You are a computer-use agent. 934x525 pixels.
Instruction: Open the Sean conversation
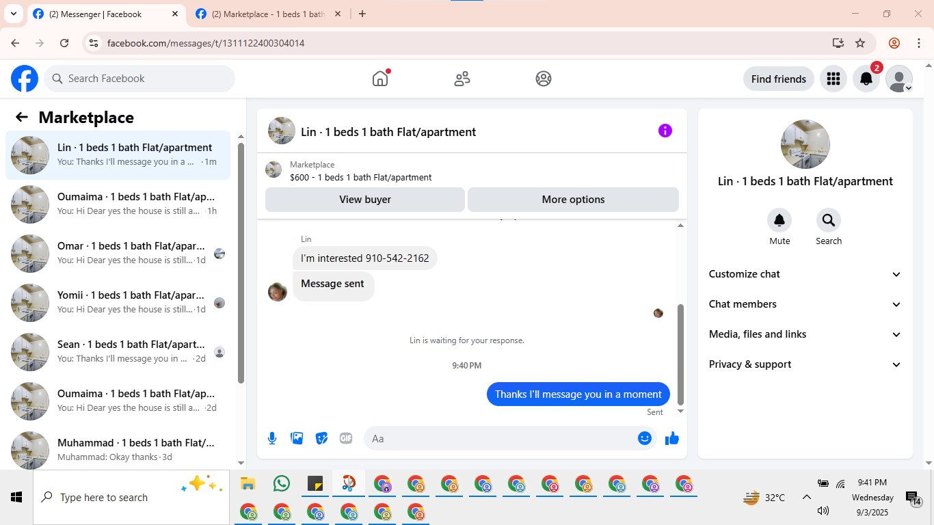pos(118,352)
